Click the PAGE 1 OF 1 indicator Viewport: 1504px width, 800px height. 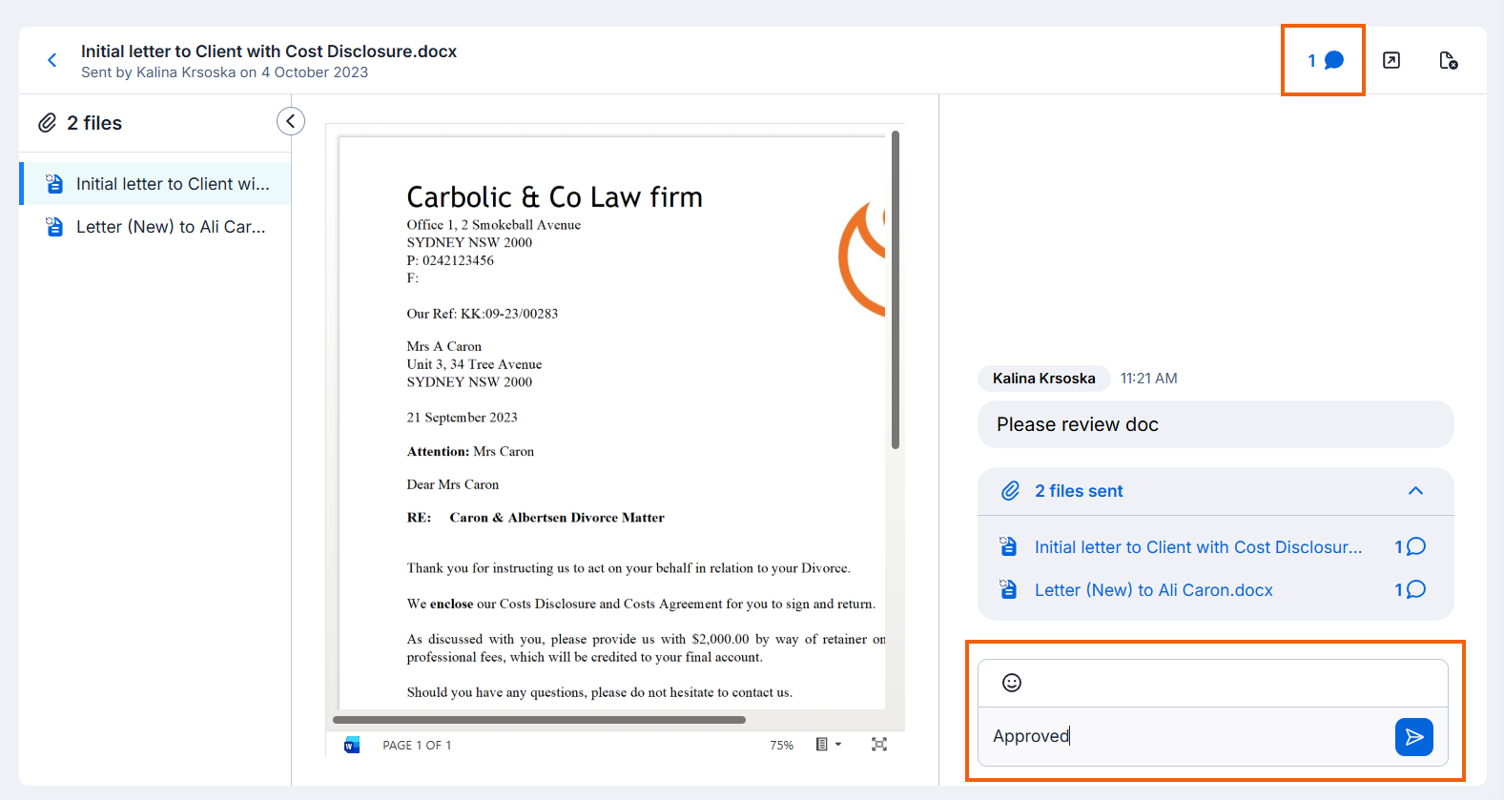point(417,745)
